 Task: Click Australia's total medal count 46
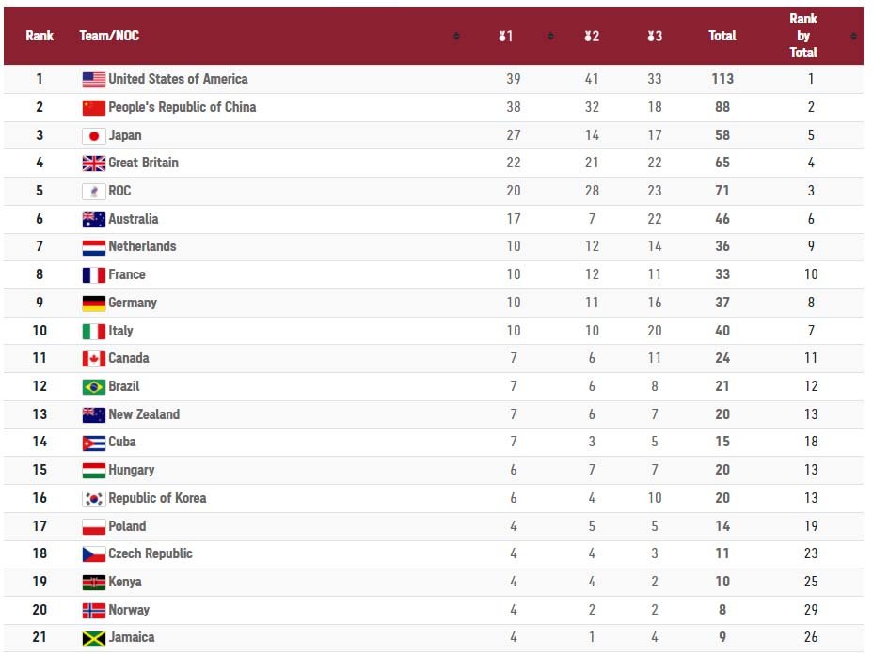[x=722, y=219]
